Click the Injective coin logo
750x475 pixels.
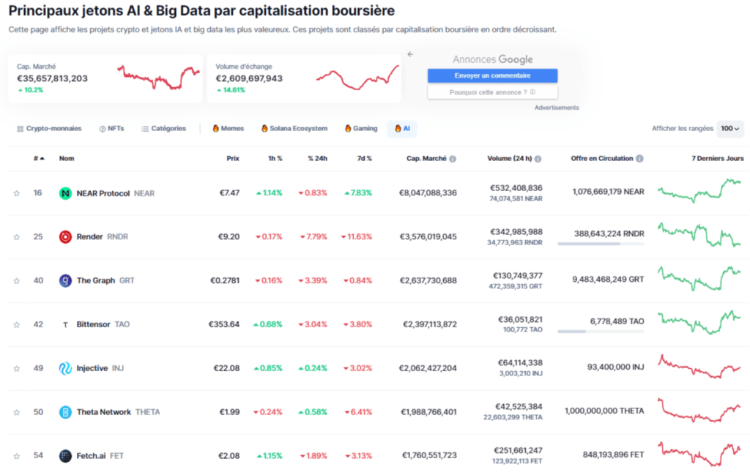tap(67, 368)
